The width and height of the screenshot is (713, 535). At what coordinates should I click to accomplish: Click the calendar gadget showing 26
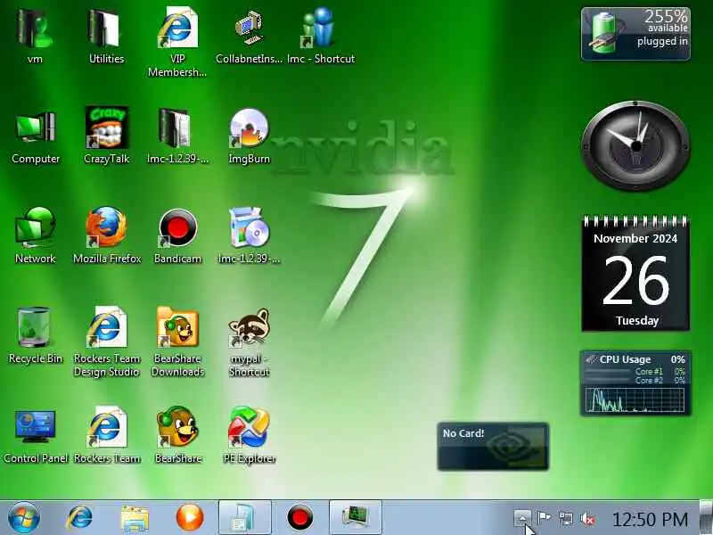(x=635, y=274)
